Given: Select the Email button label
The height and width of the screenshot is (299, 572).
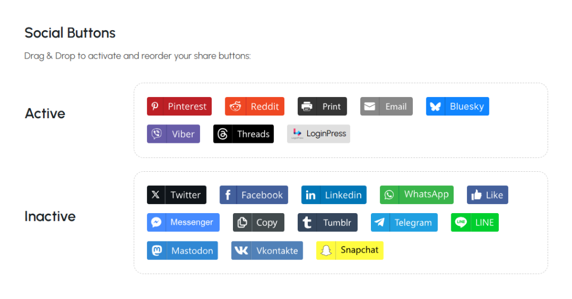Looking at the screenshot, I should click(396, 107).
